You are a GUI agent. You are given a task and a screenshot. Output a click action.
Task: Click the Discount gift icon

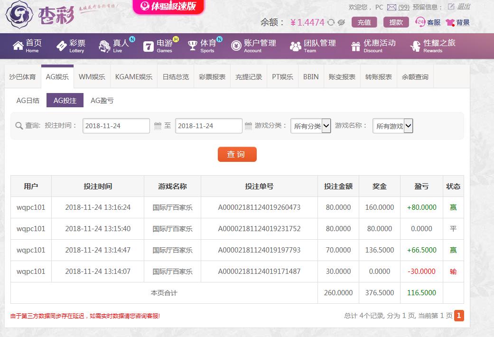pos(356,47)
